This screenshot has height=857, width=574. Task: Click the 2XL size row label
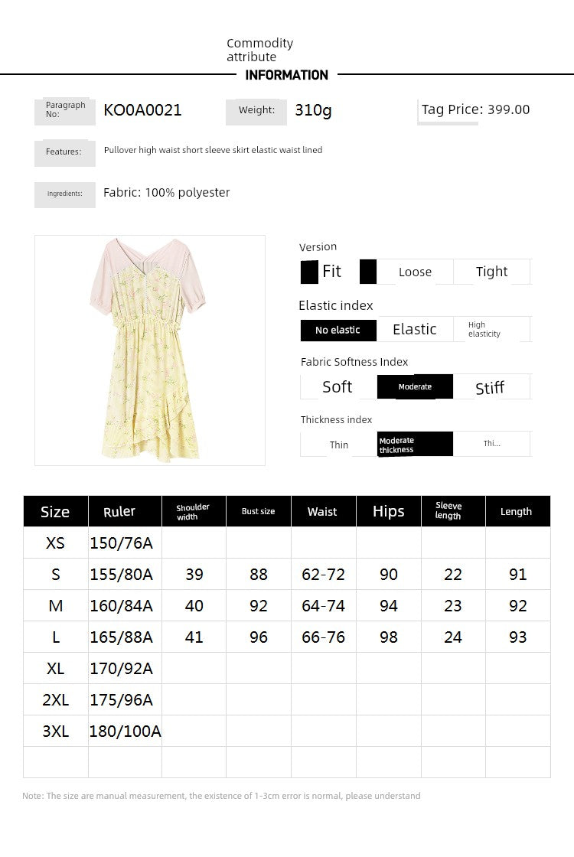click(55, 700)
